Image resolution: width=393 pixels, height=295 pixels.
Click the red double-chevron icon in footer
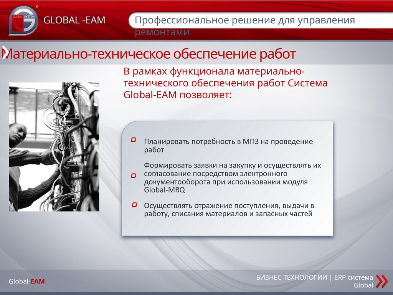[x=382, y=281]
